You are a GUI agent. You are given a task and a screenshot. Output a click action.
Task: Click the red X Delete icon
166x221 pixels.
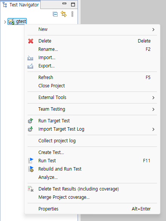click(x=30, y=41)
